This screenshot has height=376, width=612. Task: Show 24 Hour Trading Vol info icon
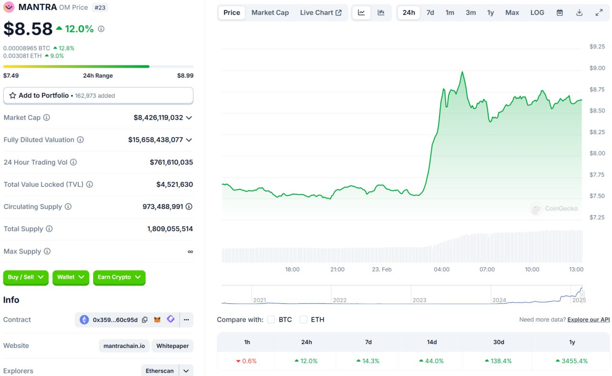(x=73, y=162)
